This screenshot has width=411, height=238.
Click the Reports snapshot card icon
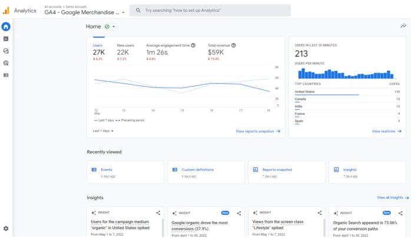[x=256, y=170]
